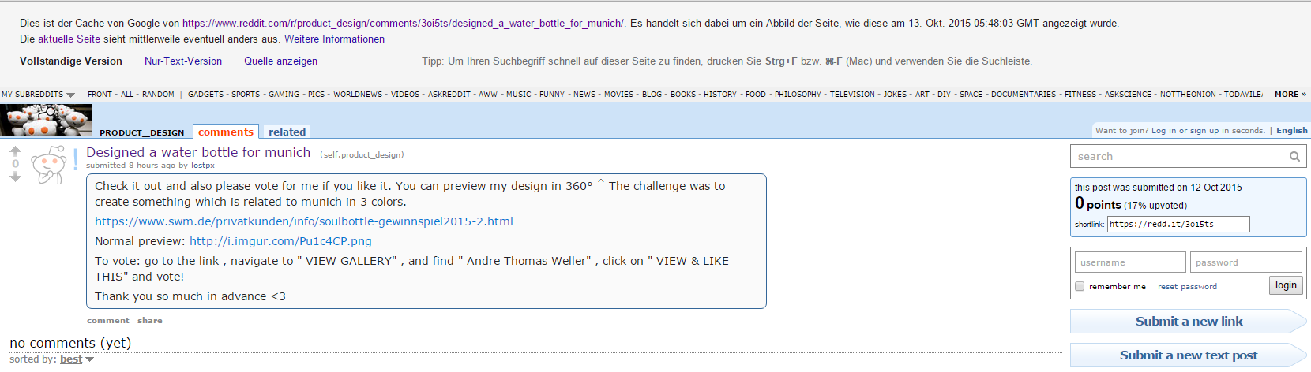Image resolution: width=1311 pixels, height=372 pixels.
Task: Tick the remember me checkbox
Action: pyautogui.click(x=1080, y=286)
